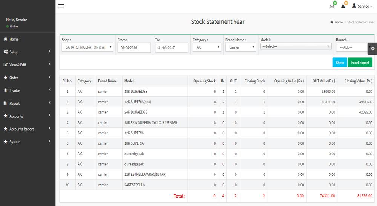Click the Stock Statement Year page title
The height and width of the screenshot is (206, 377).
point(218,22)
